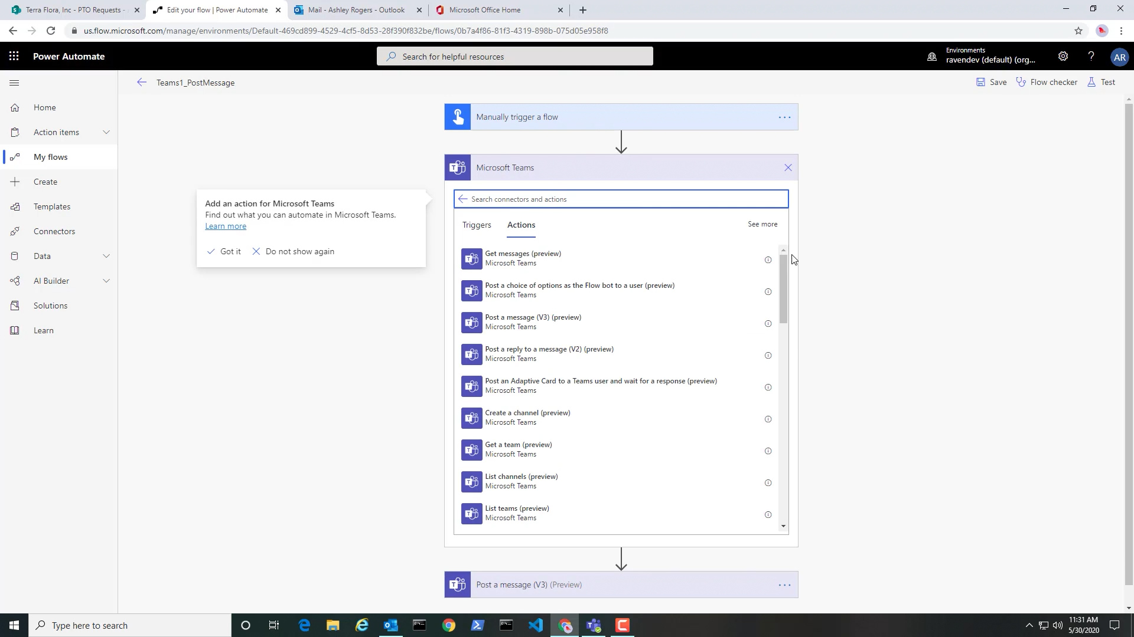Screen dimensions: 1134x637
Task: Open Home in the sidebar
Action: tap(44, 107)
